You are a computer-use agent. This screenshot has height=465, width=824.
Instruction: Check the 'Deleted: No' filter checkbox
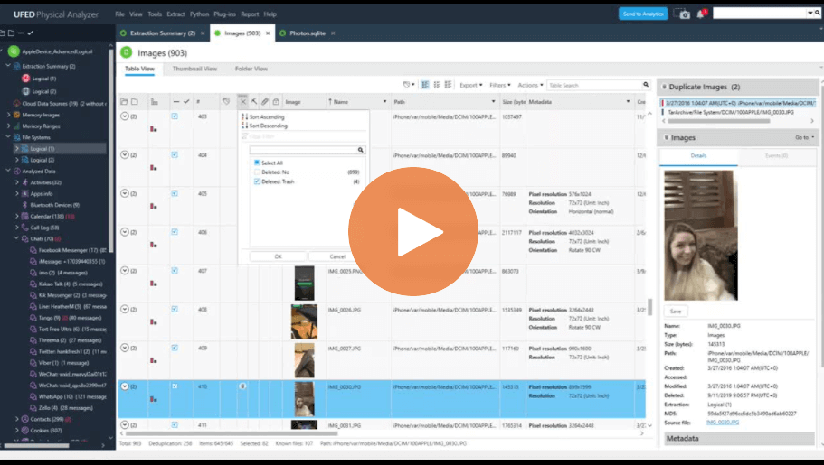click(257, 172)
